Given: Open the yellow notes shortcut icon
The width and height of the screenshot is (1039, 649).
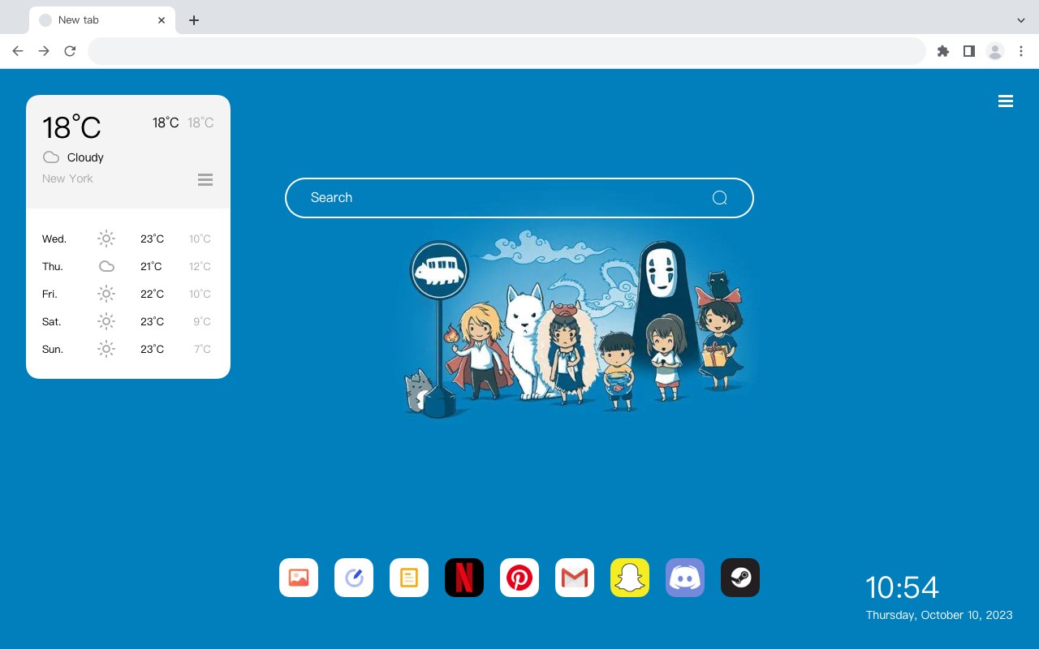Looking at the screenshot, I should click(409, 578).
